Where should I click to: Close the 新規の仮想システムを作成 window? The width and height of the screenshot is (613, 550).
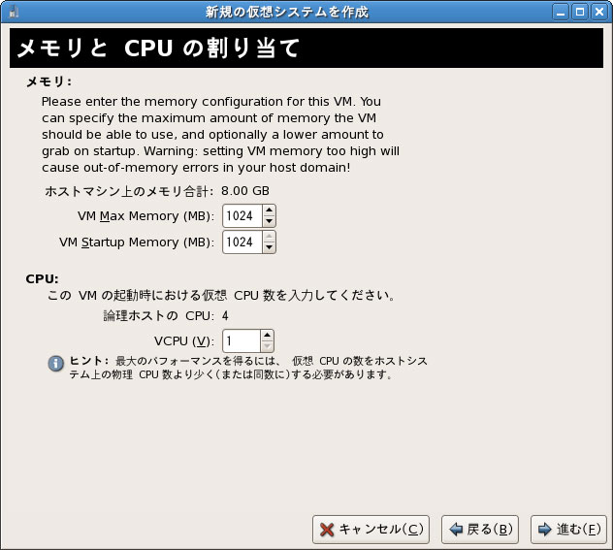point(599,13)
